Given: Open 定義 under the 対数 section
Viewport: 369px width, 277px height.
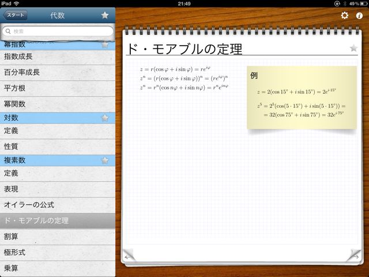Looking at the screenshot, I should (58, 131).
